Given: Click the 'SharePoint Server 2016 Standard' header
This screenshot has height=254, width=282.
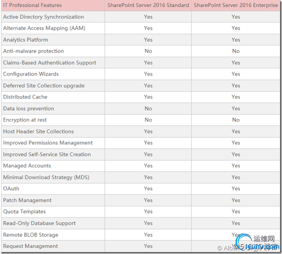Looking at the screenshot, I should tap(148, 5).
